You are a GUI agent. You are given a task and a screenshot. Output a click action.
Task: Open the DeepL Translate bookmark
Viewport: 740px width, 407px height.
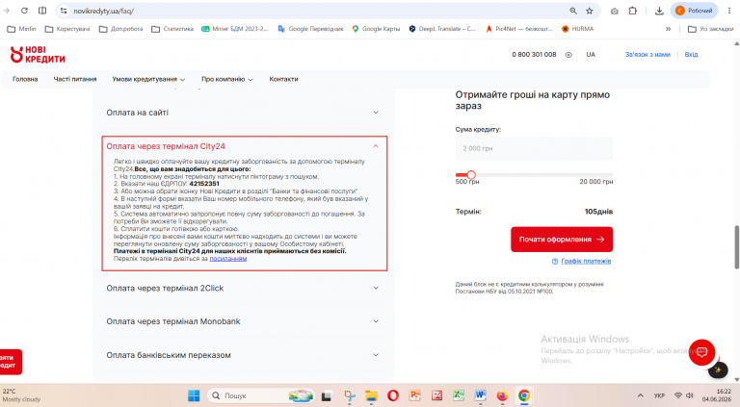(442, 29)
